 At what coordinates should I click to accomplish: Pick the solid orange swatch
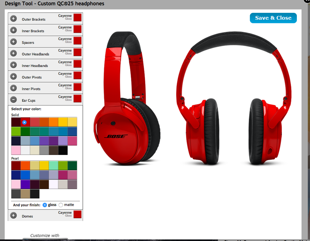53,122
